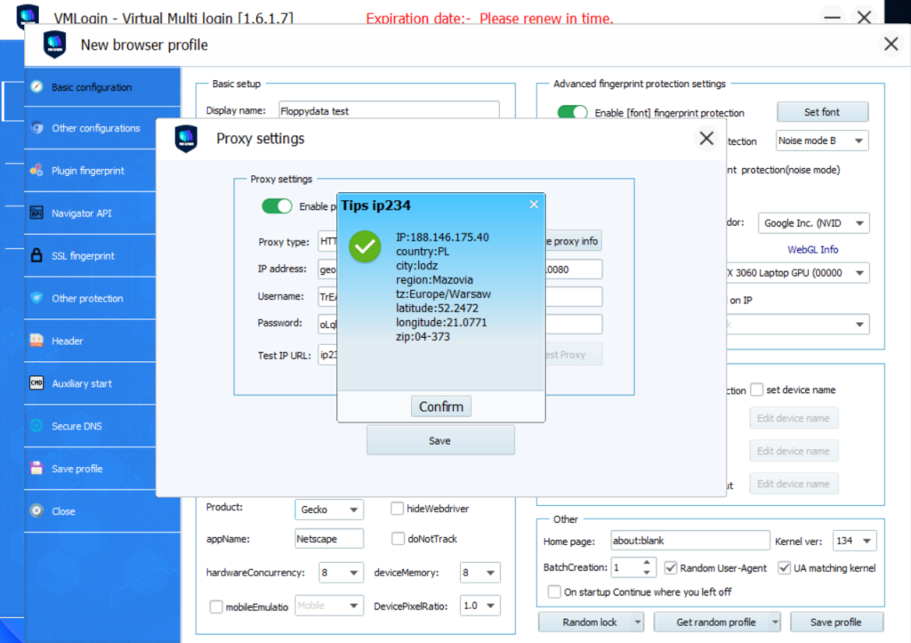Open Google Inc. vendor dropdown
This screenshot has width=911, height=643.
(x=813, y=223)
